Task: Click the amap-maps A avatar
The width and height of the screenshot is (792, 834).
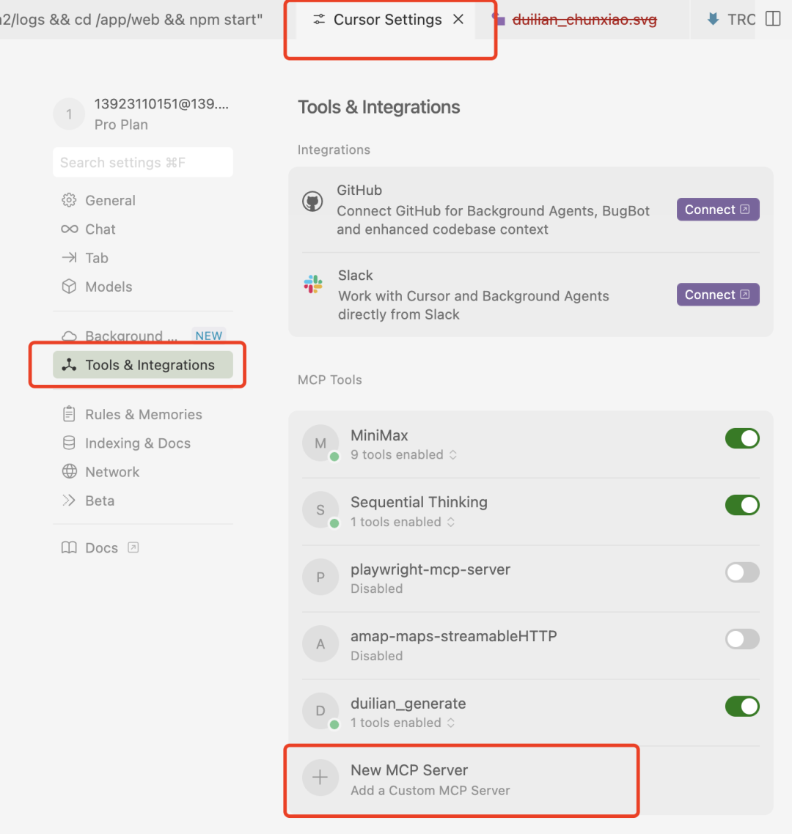Action: (320, 644)
